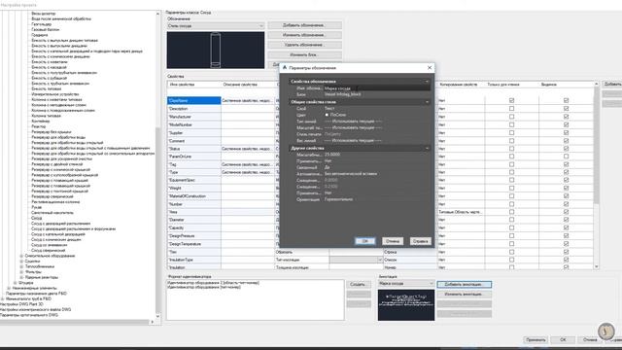
Task: Click the ПоСлою color swatch in the dialog
Action: click(327, 115)
